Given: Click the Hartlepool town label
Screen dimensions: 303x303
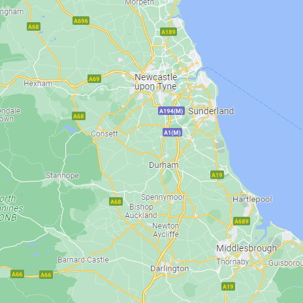Looking at the screenshot, I should click(x=252, y=199).
